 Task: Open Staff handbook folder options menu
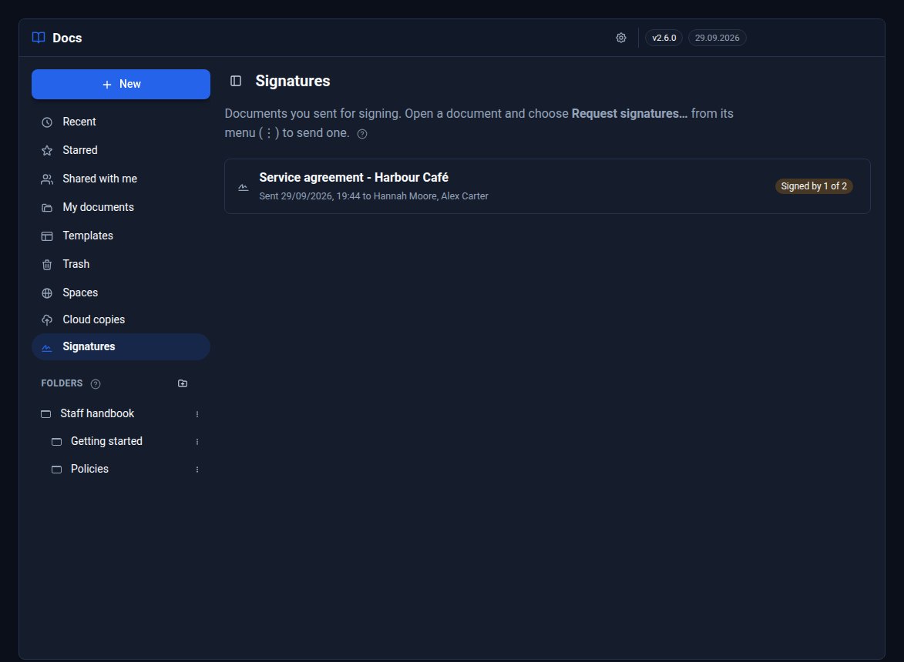pos(197,414)
